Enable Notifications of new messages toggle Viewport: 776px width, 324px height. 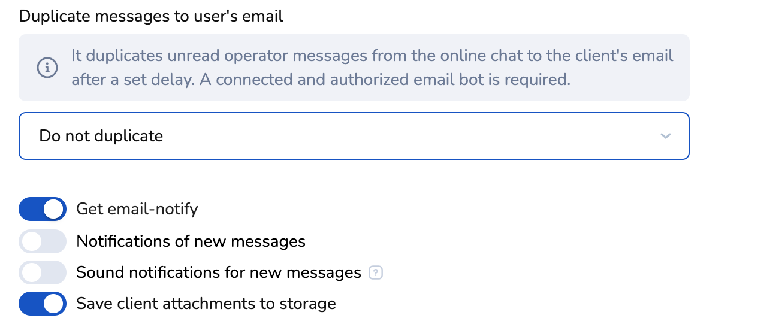[43, 241]
